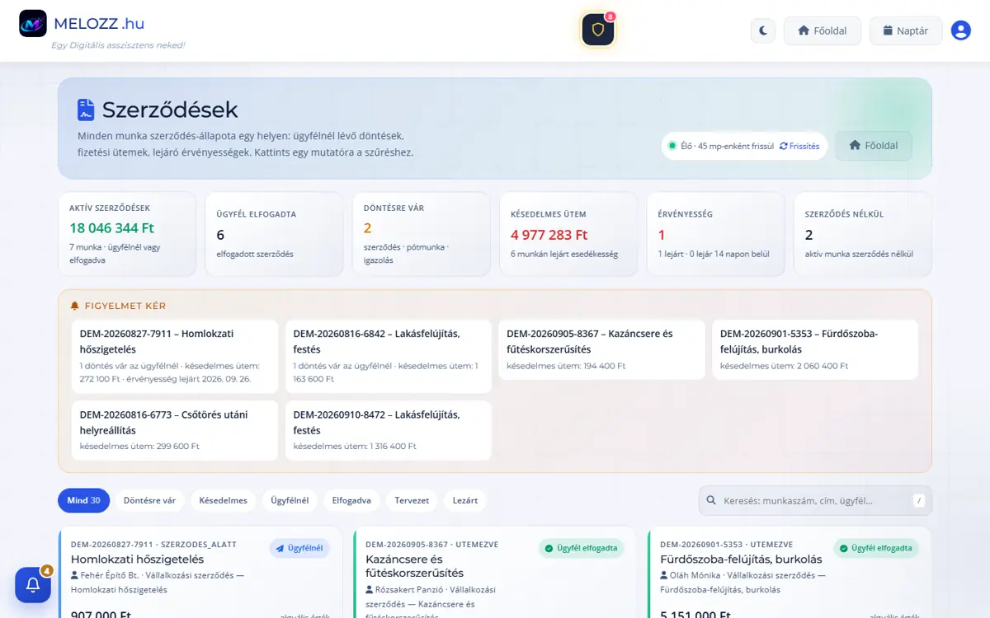Select the Mind 30 filter chip
This screenshot has width=990, height=618.
click(x=83, y=500)
